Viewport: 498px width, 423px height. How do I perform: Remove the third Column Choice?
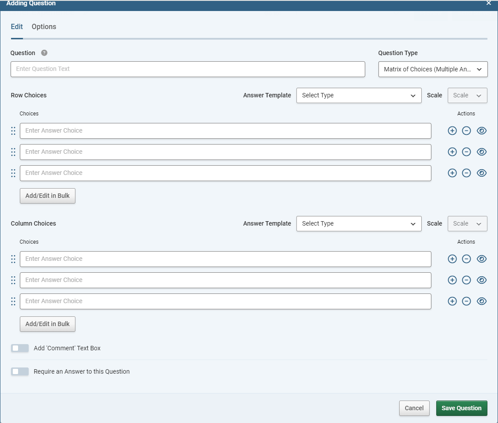(466, 301)
